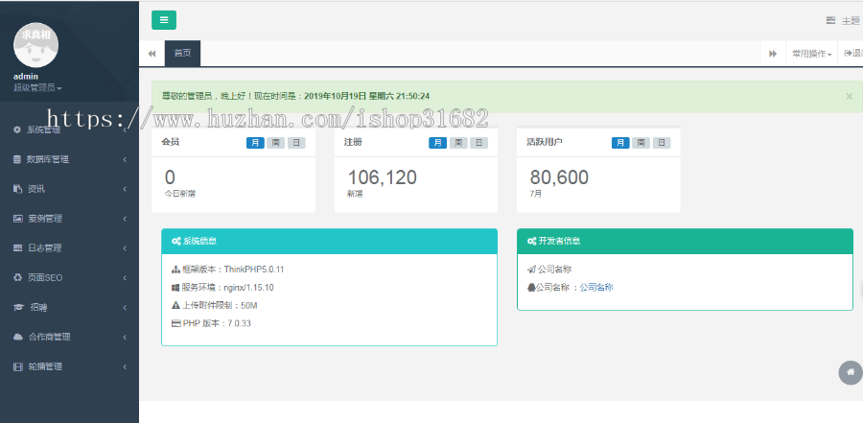Open the blue 公司名称 link
The height and width of the screenshot is (423, 863).
596,288
